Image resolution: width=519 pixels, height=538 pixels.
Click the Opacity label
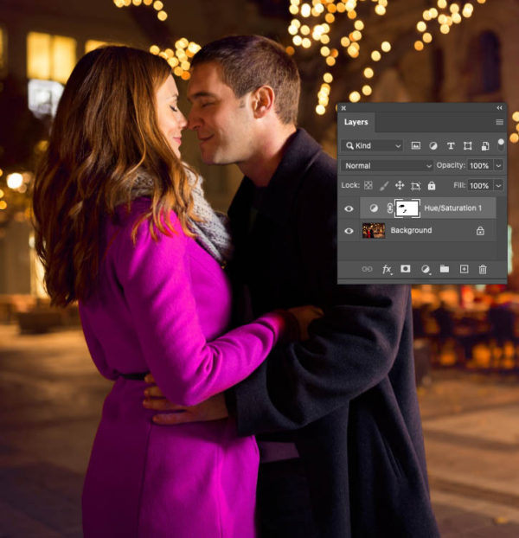coord(451,165)
